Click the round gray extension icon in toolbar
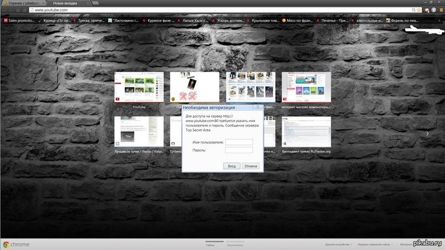 tap(434, 10)
